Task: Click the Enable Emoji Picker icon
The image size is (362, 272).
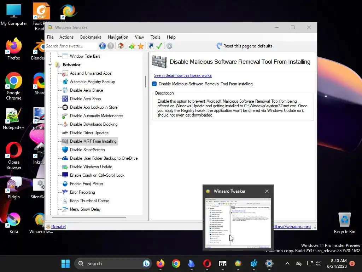Action: tap(65, 184)
